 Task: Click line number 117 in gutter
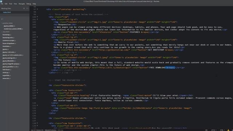[34, 68]
